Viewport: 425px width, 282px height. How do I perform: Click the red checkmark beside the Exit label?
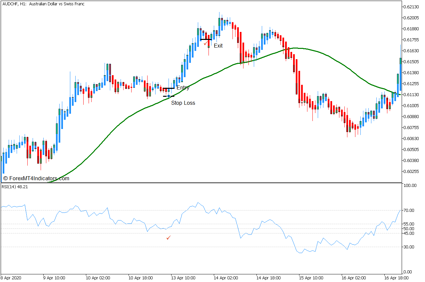click(x=206, y=43)
